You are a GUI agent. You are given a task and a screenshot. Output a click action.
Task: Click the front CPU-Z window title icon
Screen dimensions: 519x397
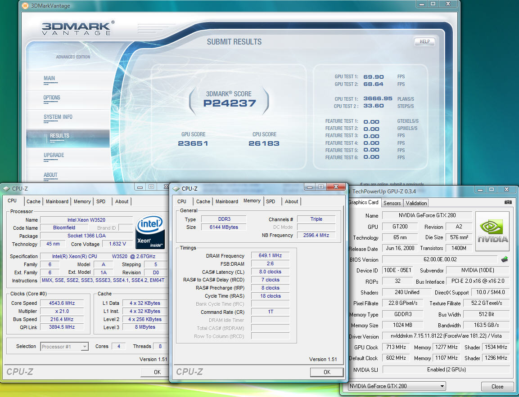click(176, 188)
